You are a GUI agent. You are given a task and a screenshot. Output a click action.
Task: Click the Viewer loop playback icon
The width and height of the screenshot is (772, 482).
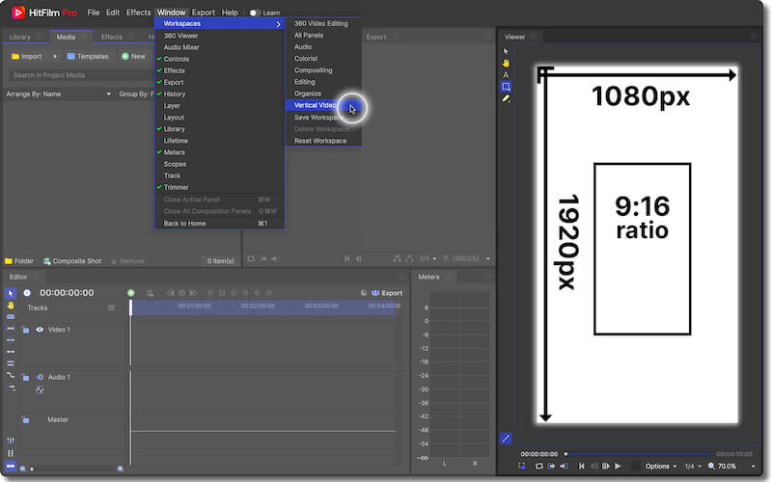539,466
